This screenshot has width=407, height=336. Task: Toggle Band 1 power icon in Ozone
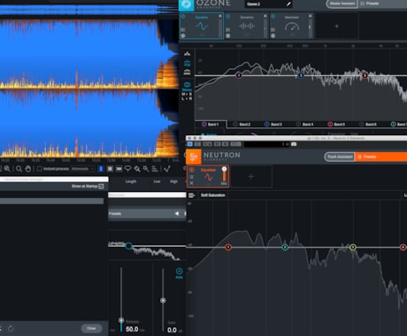pyautogui.click(x=203, y=125)
